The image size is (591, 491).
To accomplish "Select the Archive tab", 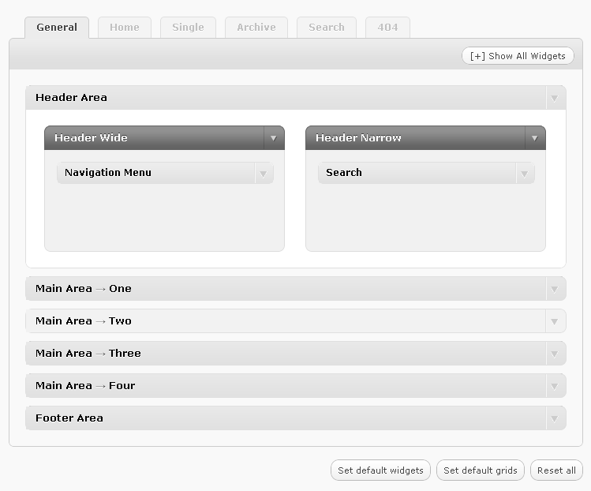I will (x=256, y=27).
